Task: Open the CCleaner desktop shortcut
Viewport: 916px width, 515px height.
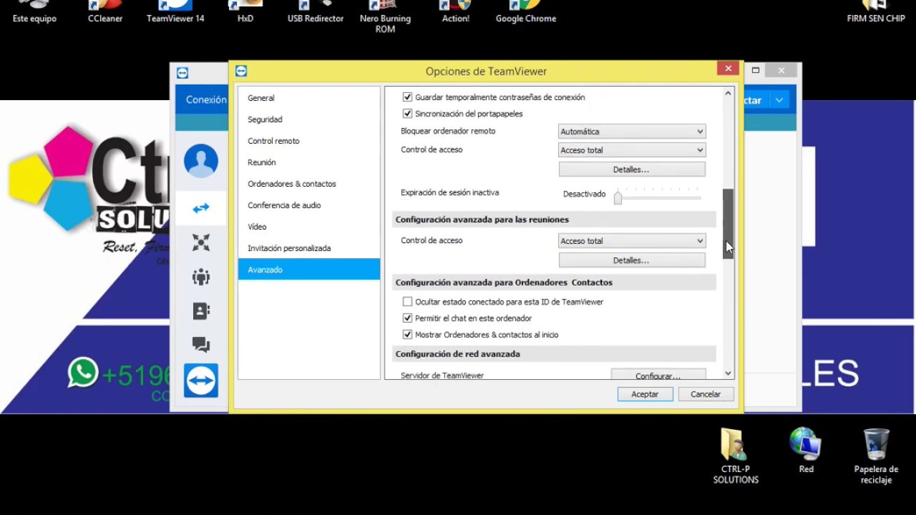Action: [x=105, y=12]
